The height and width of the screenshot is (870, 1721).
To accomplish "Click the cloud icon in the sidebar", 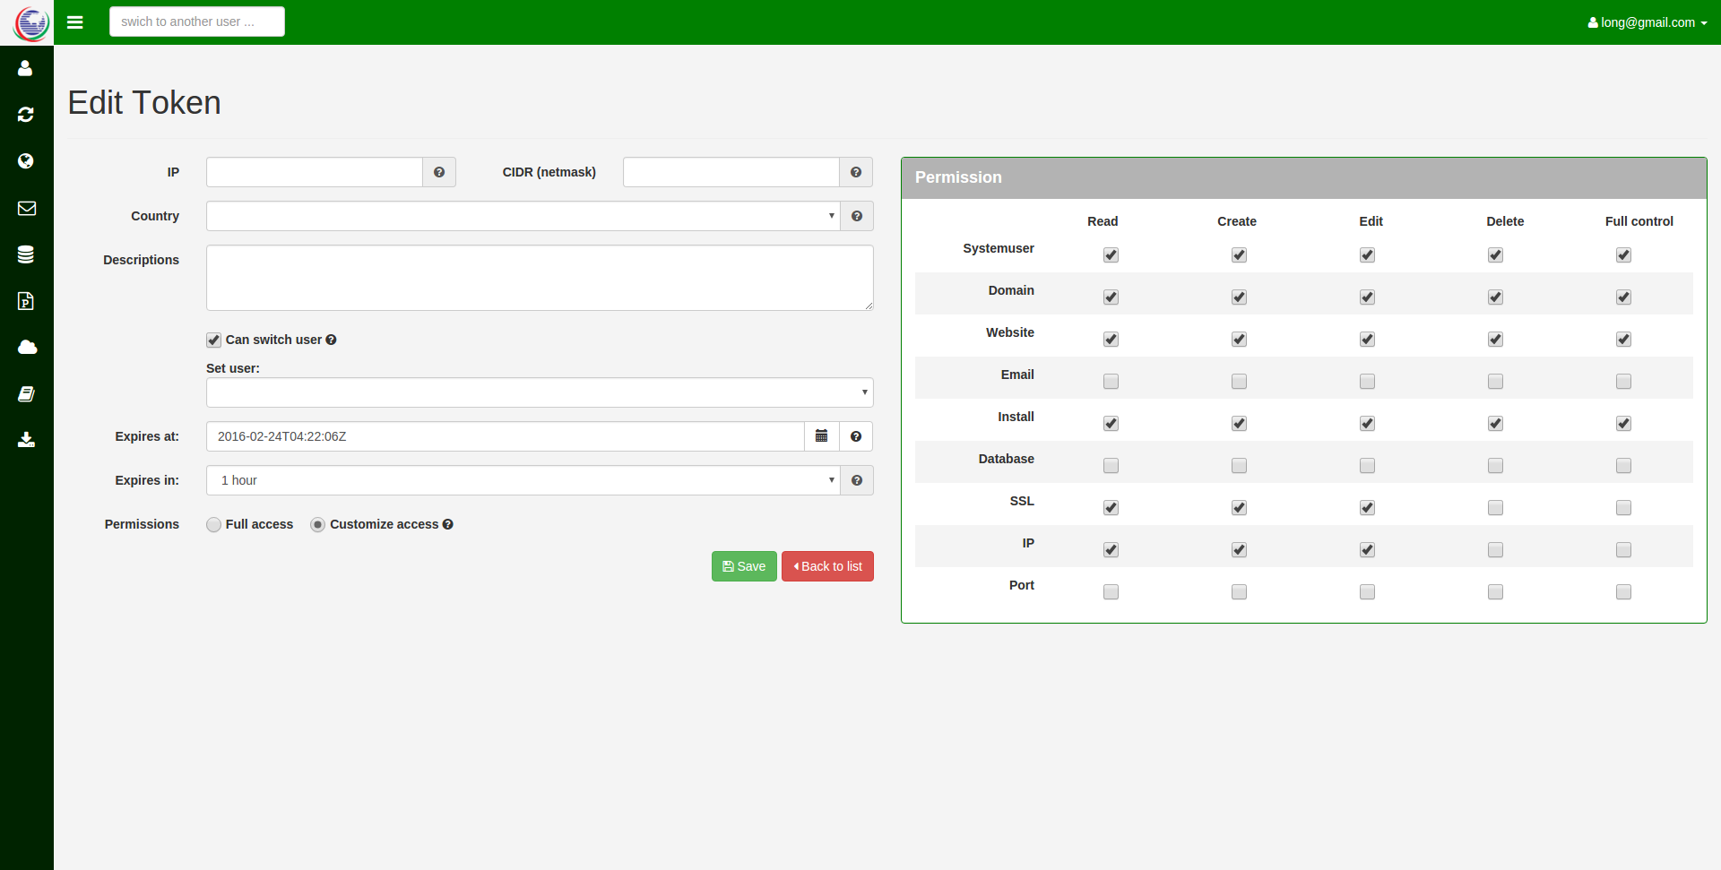I will (26, 348).
